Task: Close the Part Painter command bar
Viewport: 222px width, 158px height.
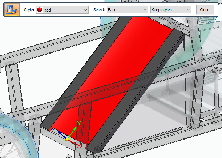Action: click(x=205, y=10)
